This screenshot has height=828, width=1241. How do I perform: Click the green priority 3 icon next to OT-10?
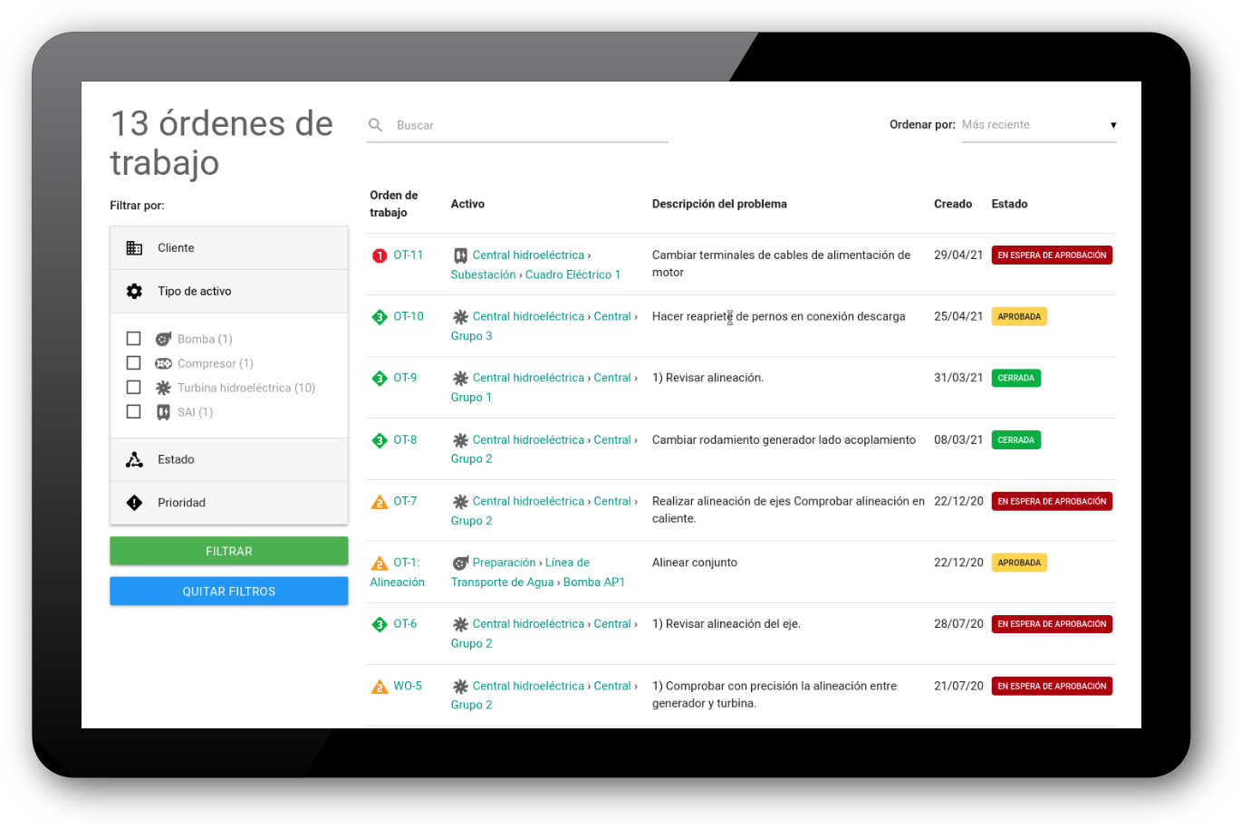coord(380,316)
